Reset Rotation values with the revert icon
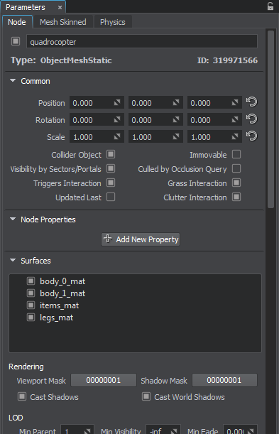Screen dimensions: 279x434 coord(251,119)
